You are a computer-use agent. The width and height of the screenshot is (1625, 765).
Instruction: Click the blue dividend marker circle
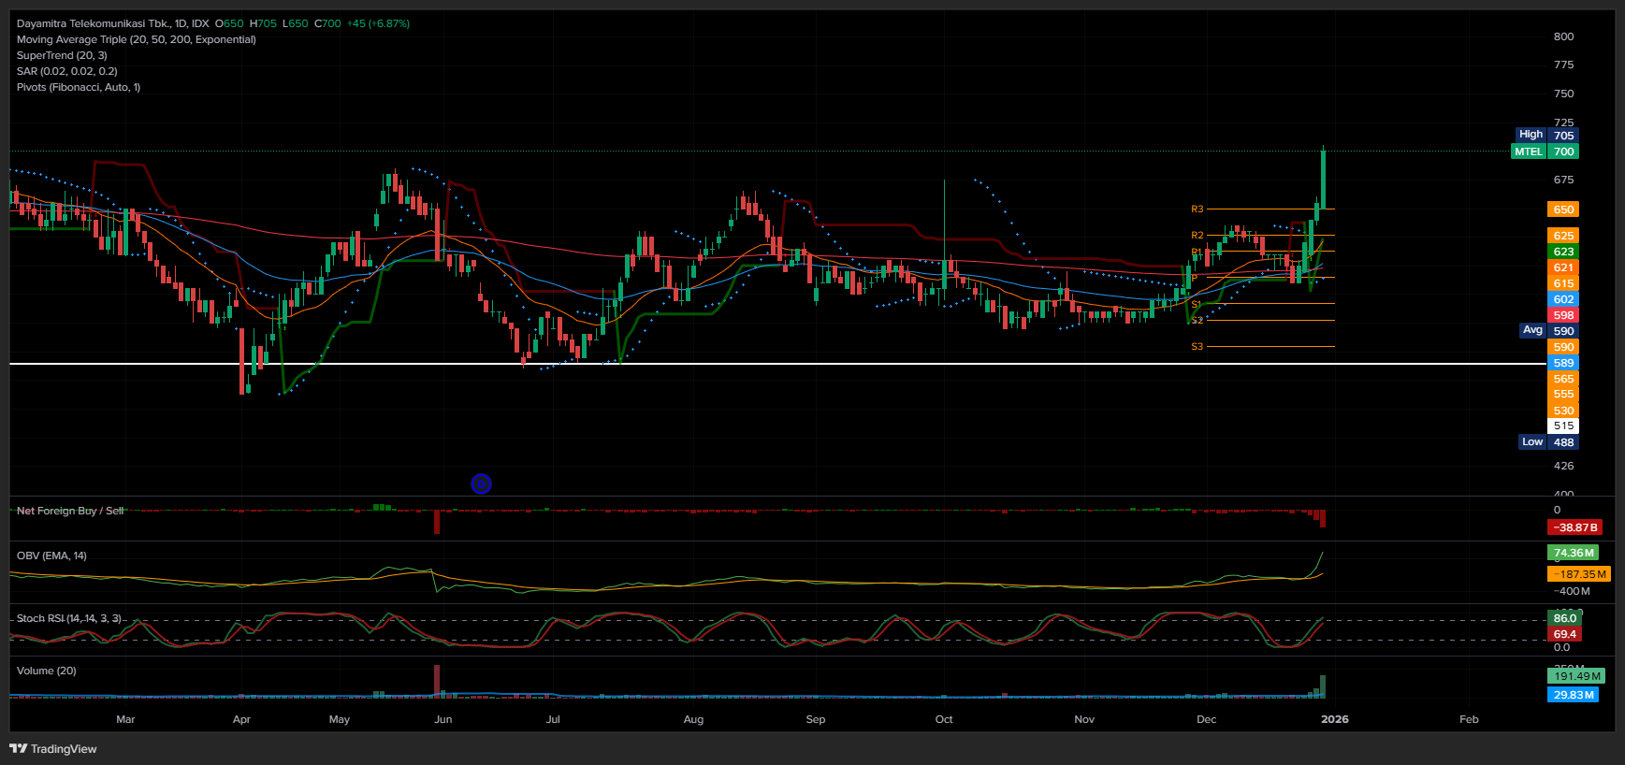click(481, 484)
